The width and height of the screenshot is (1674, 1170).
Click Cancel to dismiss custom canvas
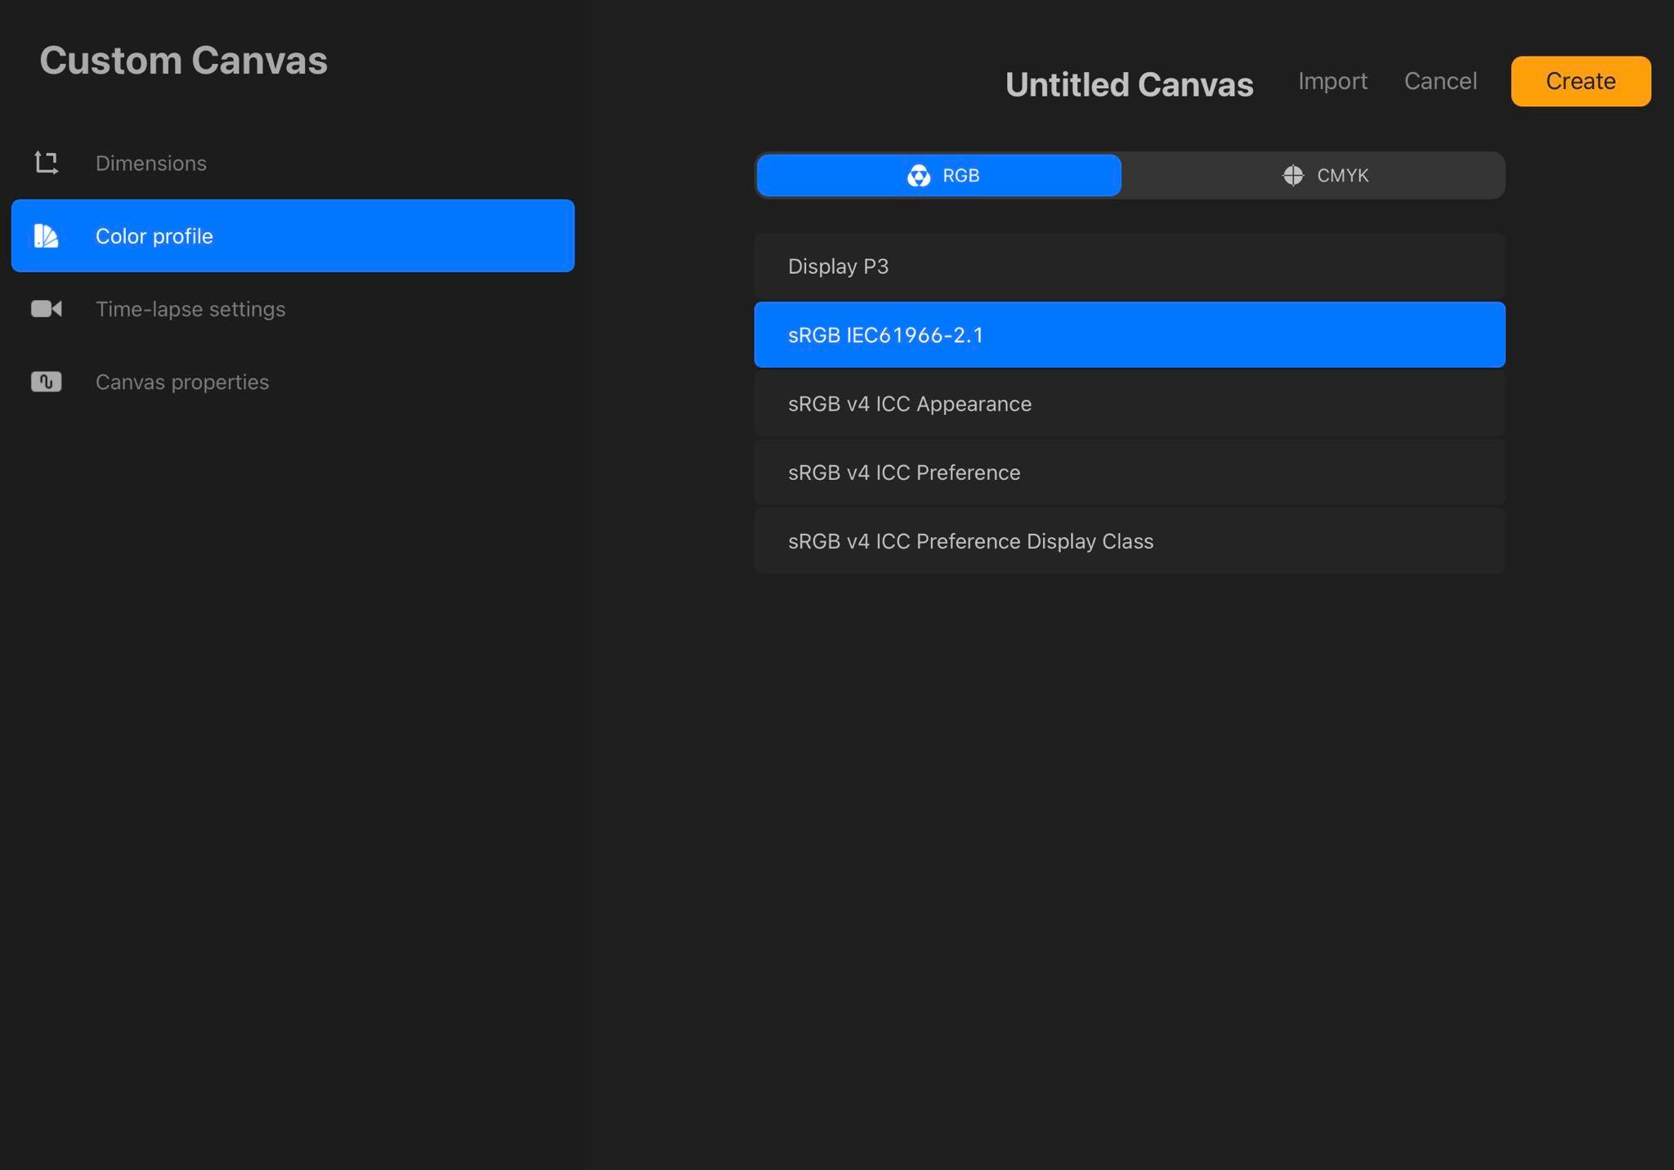[1440, 81]
